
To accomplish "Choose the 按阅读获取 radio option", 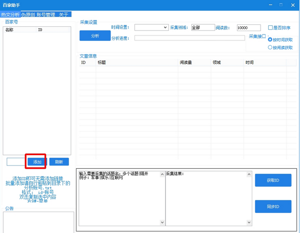I will pyautogui.click(x=270, y=48).
